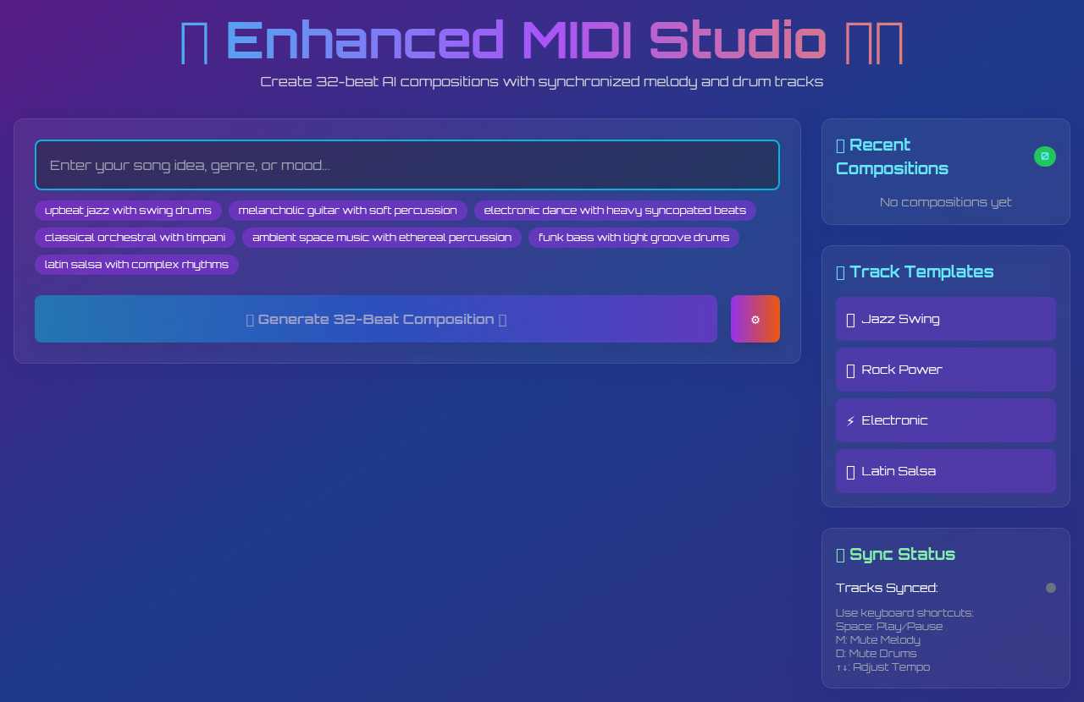Image resolution: width=1084 pixels, height=702 pixels.
Task: Open the Latin Salsa track template
Action: click(x=946, y=471)
